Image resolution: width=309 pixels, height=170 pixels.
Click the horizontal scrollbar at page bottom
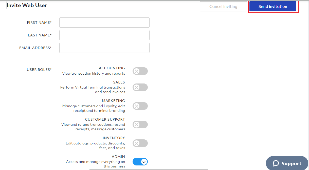coord(149,169)
